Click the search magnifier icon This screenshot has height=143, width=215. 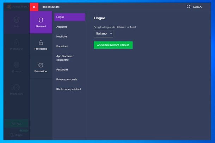[x=189, y=7]
